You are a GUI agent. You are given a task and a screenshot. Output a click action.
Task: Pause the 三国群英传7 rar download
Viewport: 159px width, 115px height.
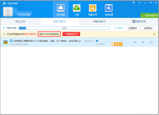(135, 42)
